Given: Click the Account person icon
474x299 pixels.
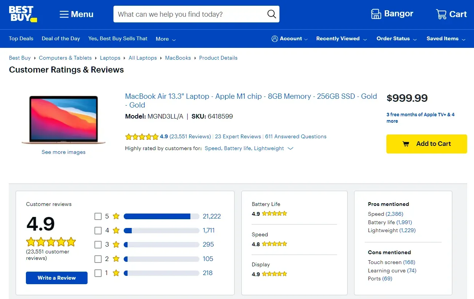Looking at the screenshot, I should pyautogui.click(x=274, y=38).
